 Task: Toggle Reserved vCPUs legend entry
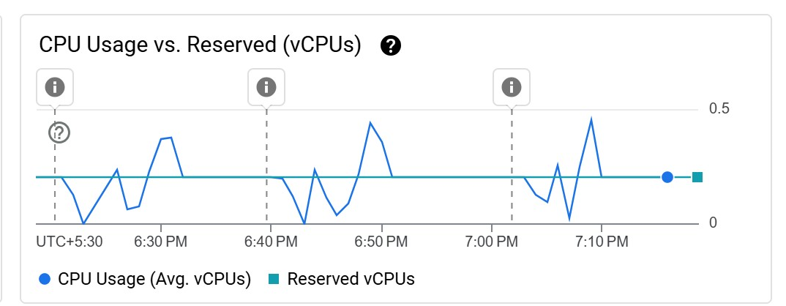point(341,278)
